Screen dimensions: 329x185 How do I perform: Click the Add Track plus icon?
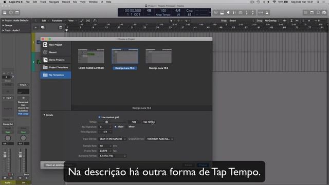coord(35,27)
